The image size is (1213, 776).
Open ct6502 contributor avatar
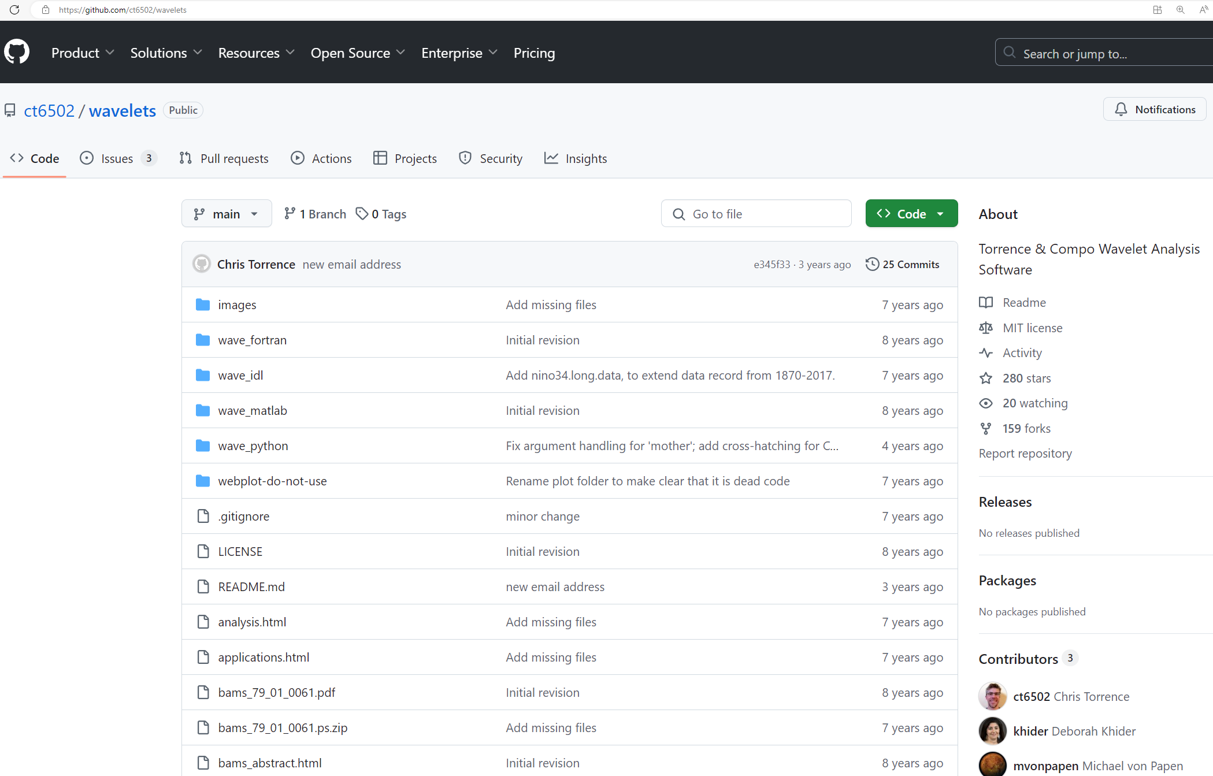tap(992, 696)
